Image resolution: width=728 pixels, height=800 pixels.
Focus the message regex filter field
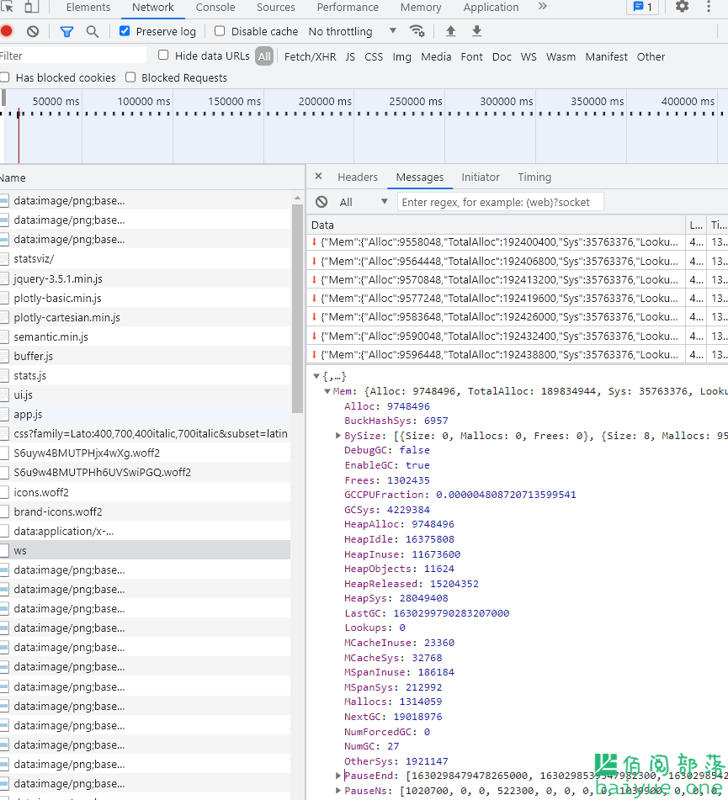pos(500,202)
